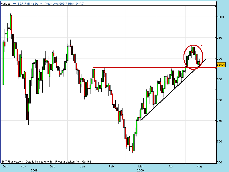Screen dimensions: 229x172
Task: Click the 1000 price axis label
Action: 220,17
